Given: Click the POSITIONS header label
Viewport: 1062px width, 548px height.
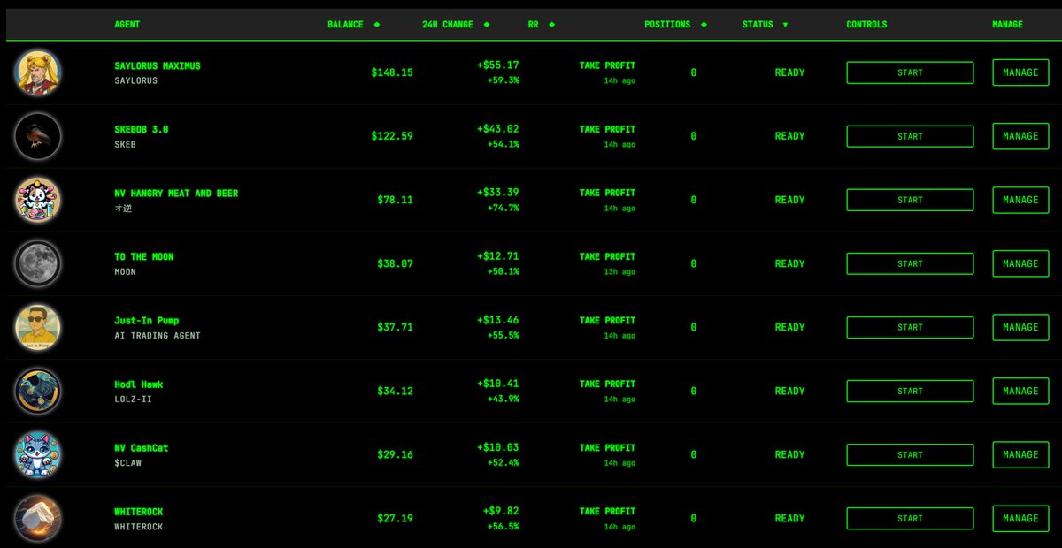Looking at the screenshot, I should click(x=667, y=25).
